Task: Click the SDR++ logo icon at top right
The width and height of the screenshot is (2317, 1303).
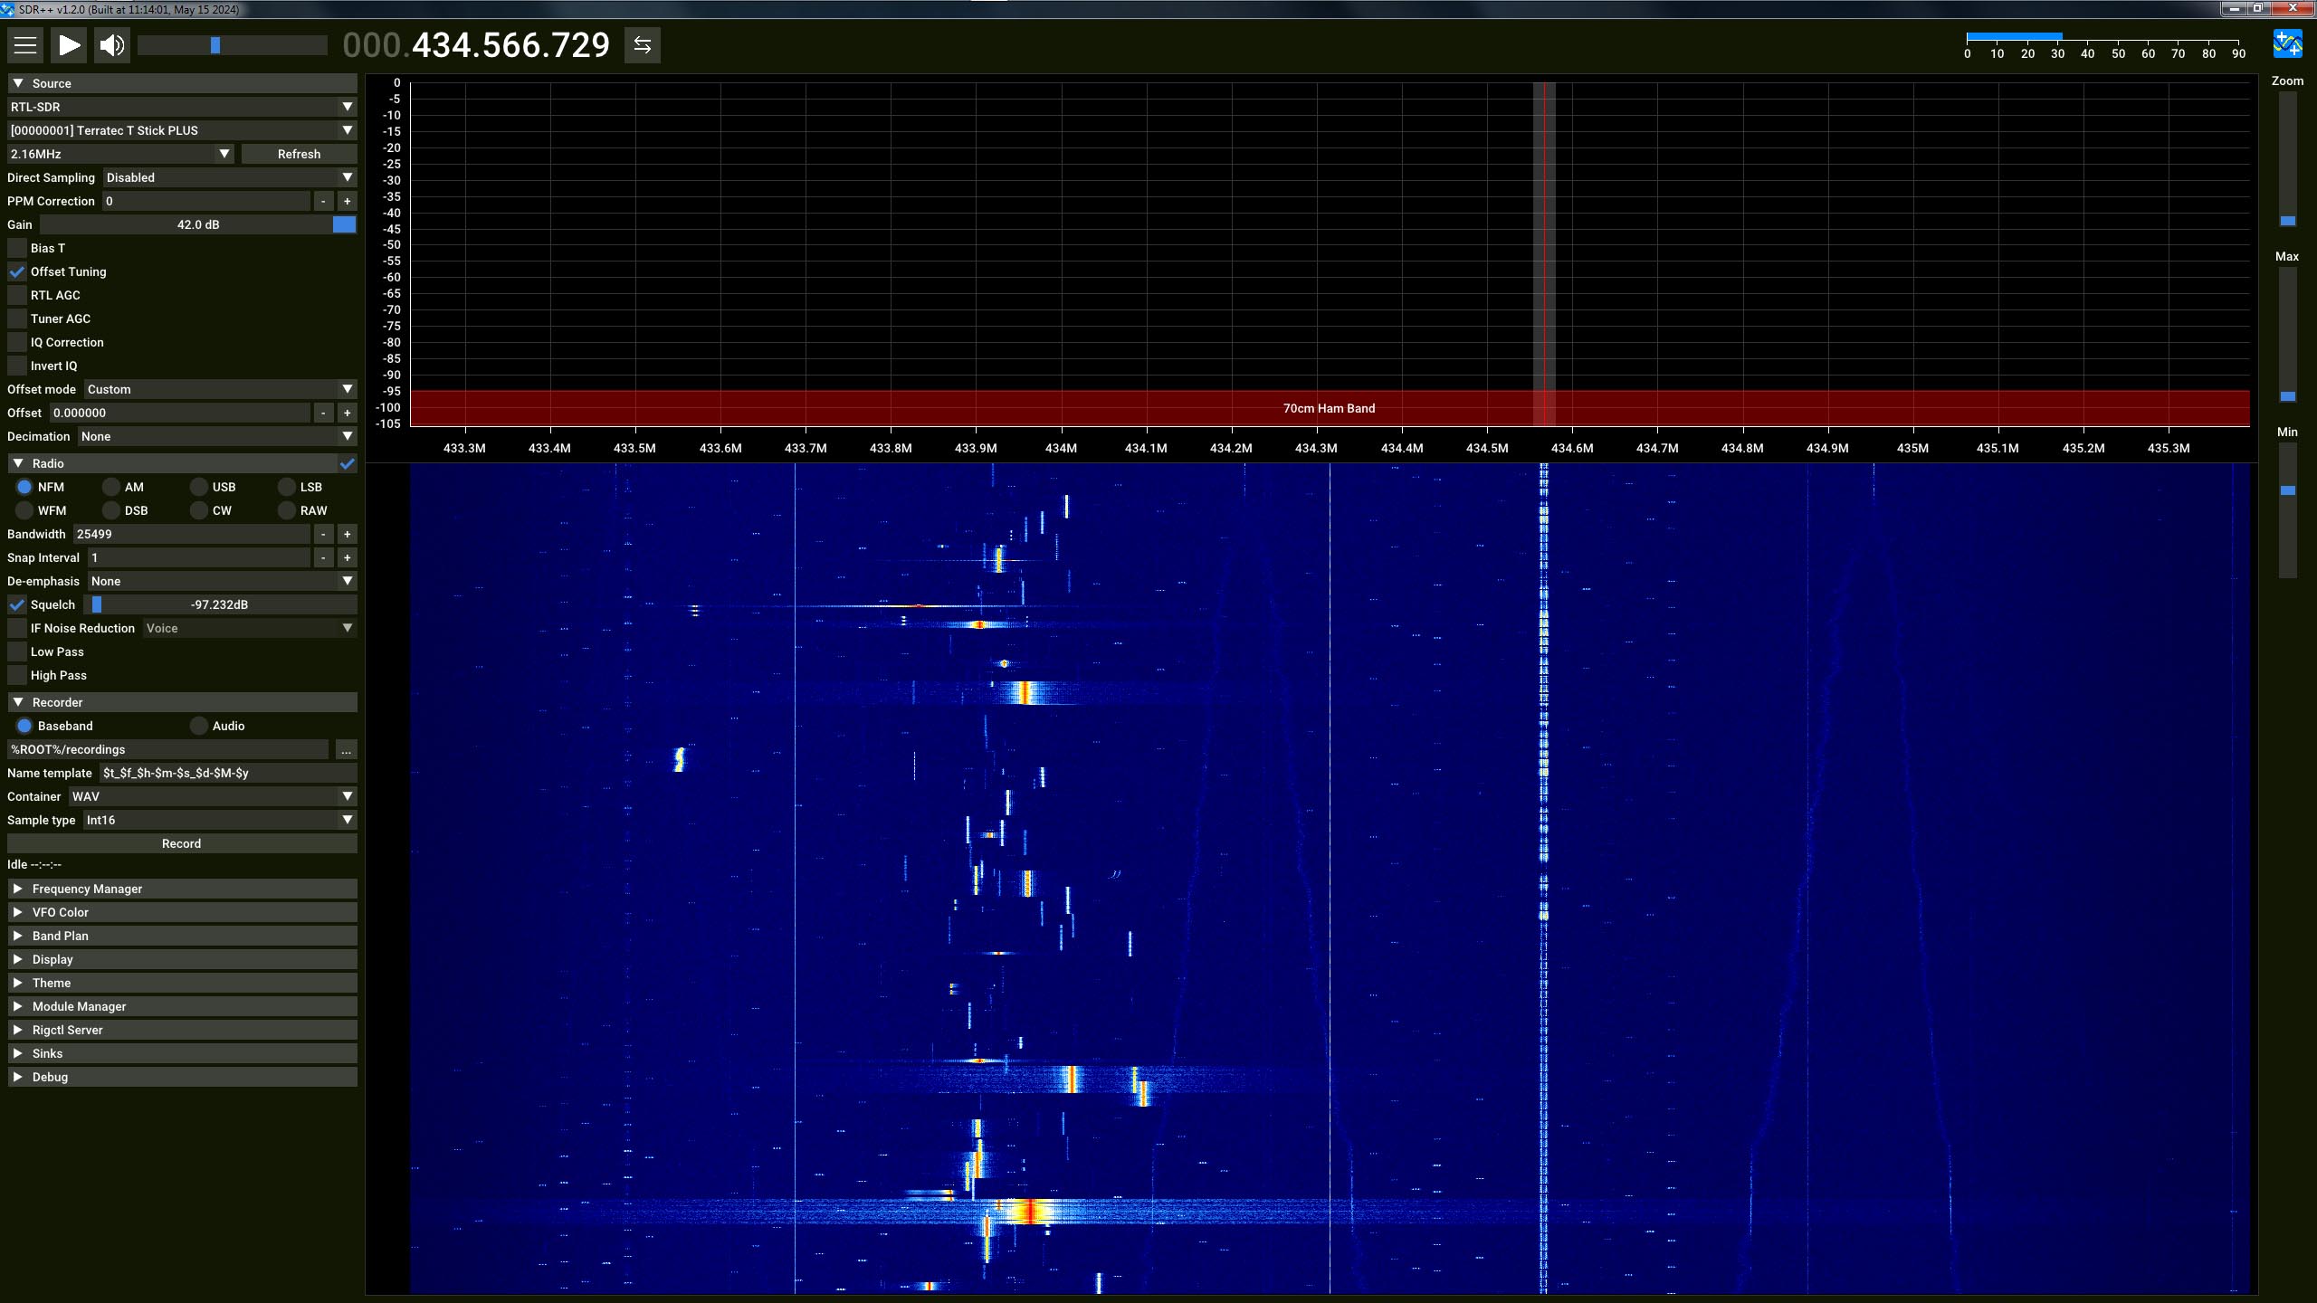Action: (x=2288, y=43)
